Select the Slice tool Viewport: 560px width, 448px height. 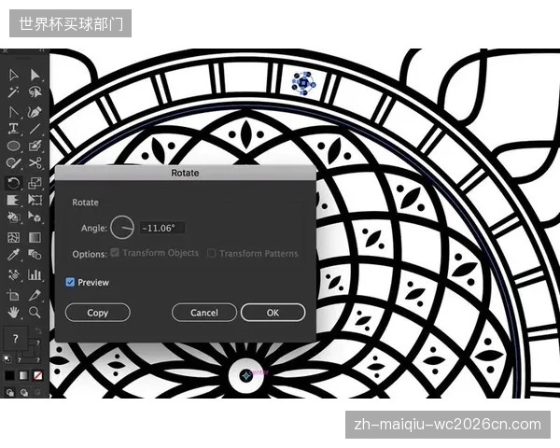click(35, 296)
